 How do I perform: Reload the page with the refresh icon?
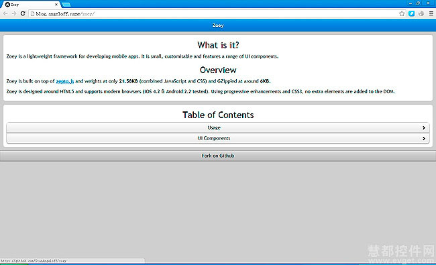click(23, 13)
